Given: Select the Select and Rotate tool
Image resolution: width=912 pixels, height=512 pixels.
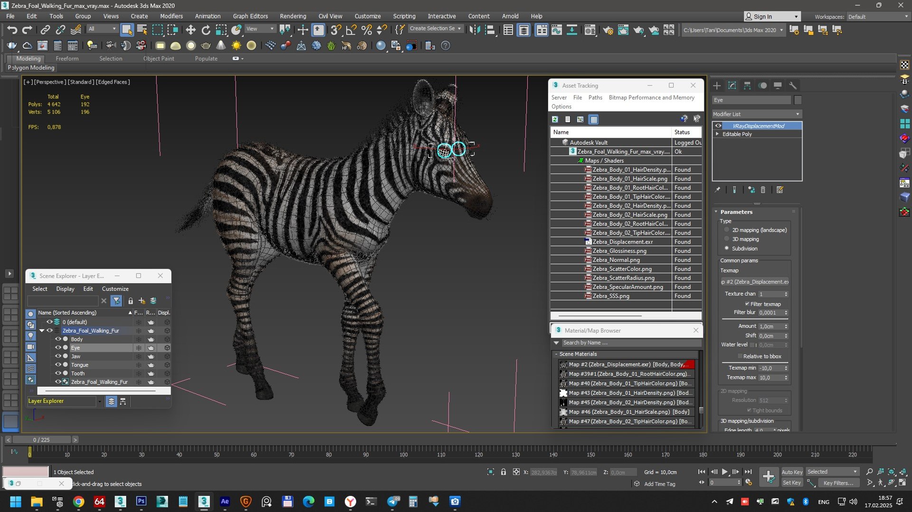Looking at the screenshot, I should coord(206,30).
